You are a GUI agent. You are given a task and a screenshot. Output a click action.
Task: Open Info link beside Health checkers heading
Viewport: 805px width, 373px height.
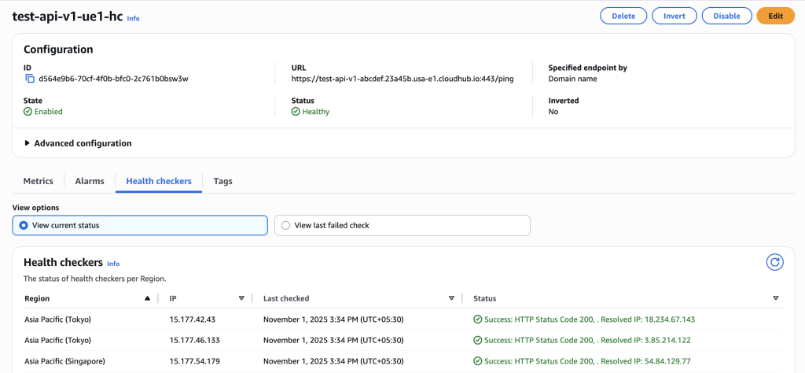coord(113,264)
